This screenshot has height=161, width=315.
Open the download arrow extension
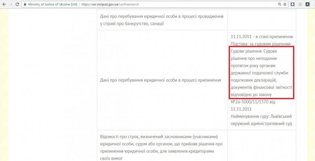pyautogui.click(x=293, y=4)
